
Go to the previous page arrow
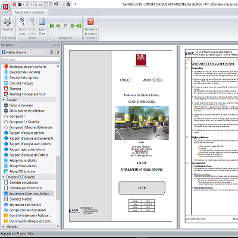click(58, 26)
